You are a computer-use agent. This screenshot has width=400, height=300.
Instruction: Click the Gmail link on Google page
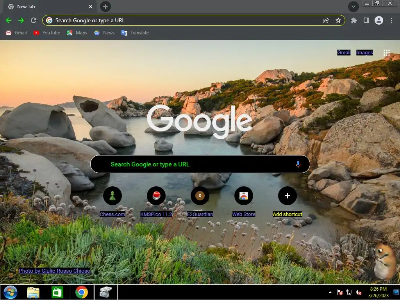pos(344,53)
